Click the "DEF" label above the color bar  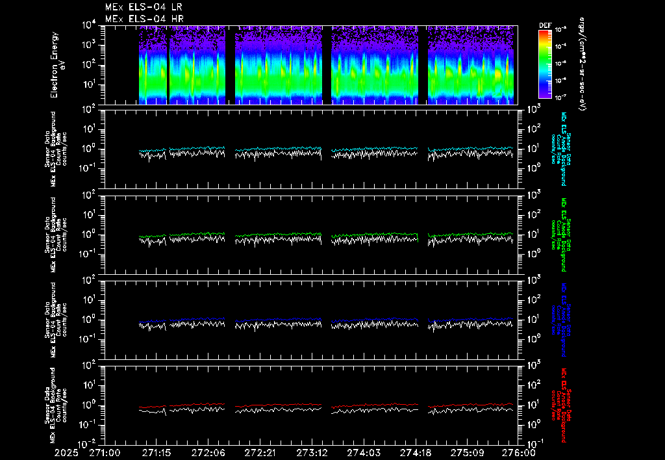[x=545, y=25]
